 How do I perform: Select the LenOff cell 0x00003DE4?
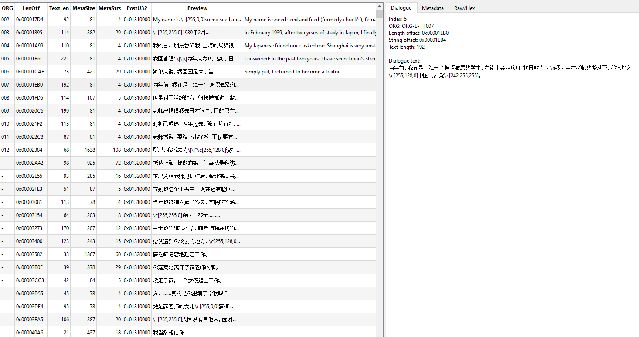(x=30, y=307)
